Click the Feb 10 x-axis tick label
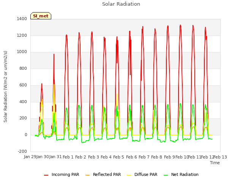243x182 pixels. click(182, 157)
